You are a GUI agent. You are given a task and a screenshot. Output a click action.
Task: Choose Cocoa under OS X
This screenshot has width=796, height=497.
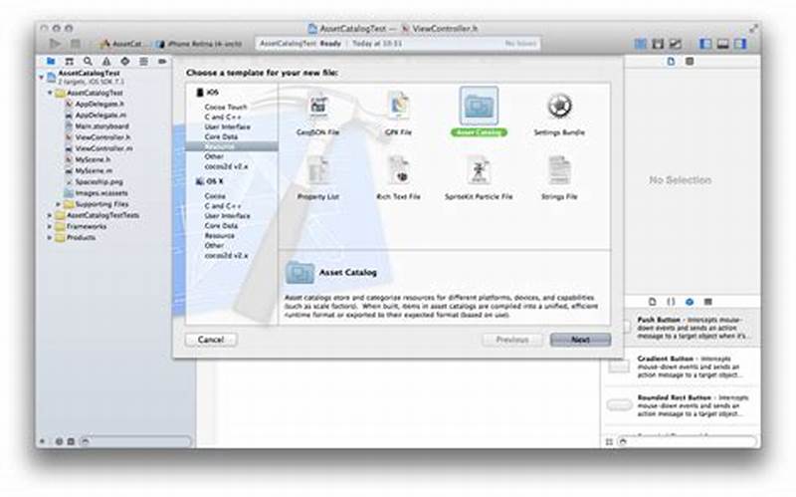[215, 196]
